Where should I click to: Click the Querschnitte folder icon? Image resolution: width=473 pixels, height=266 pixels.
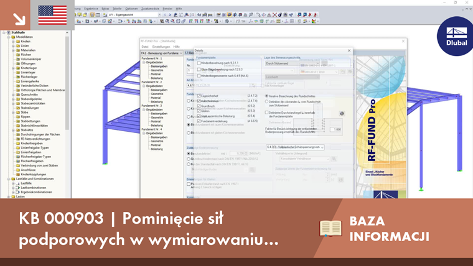[x=17, y=94]
